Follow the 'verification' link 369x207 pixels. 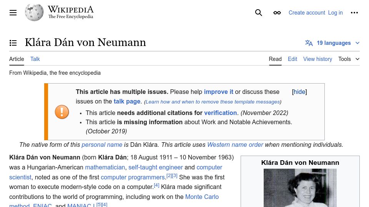coord(220,113)
